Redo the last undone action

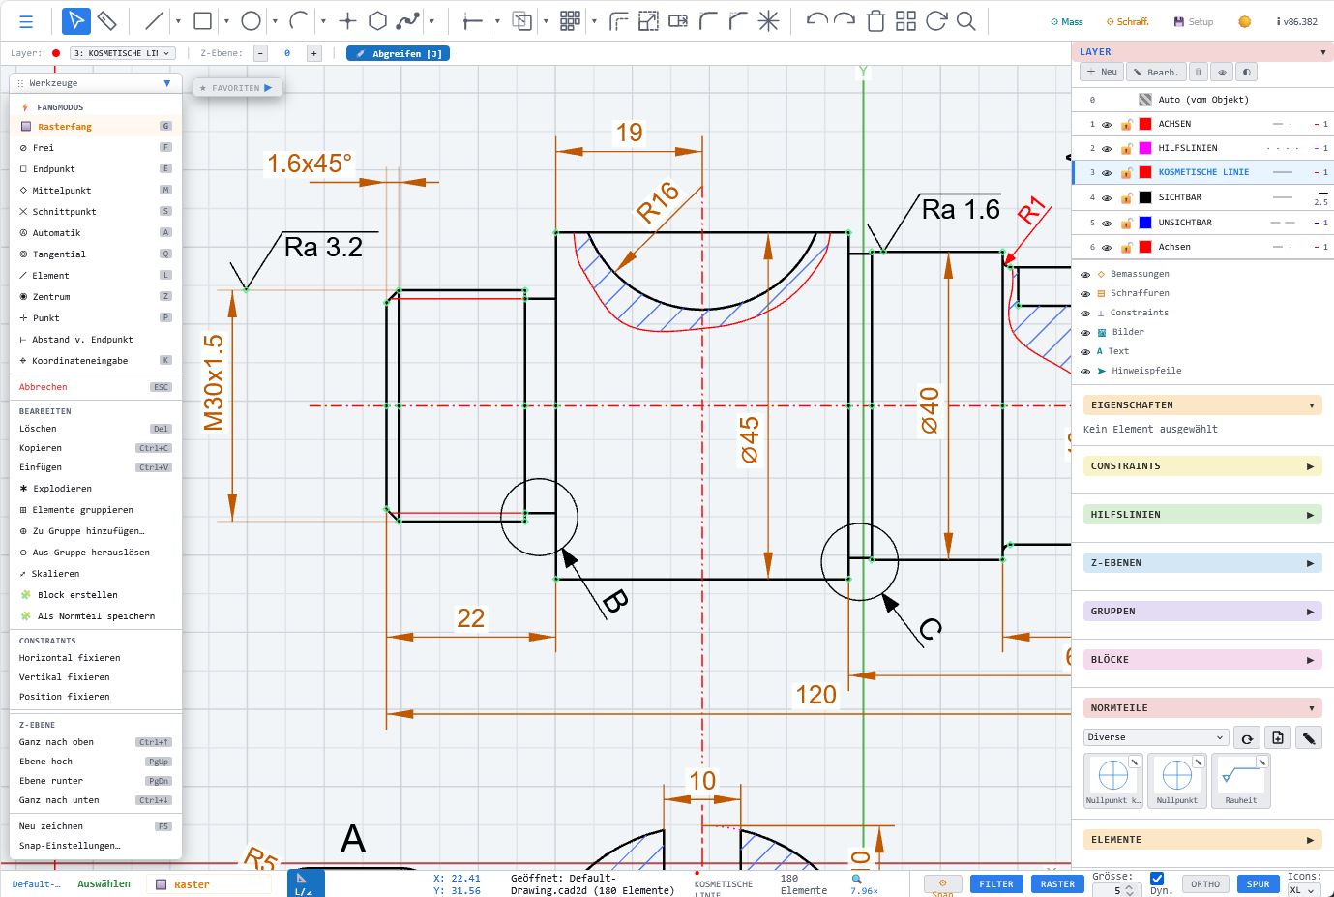pos(845,21)
